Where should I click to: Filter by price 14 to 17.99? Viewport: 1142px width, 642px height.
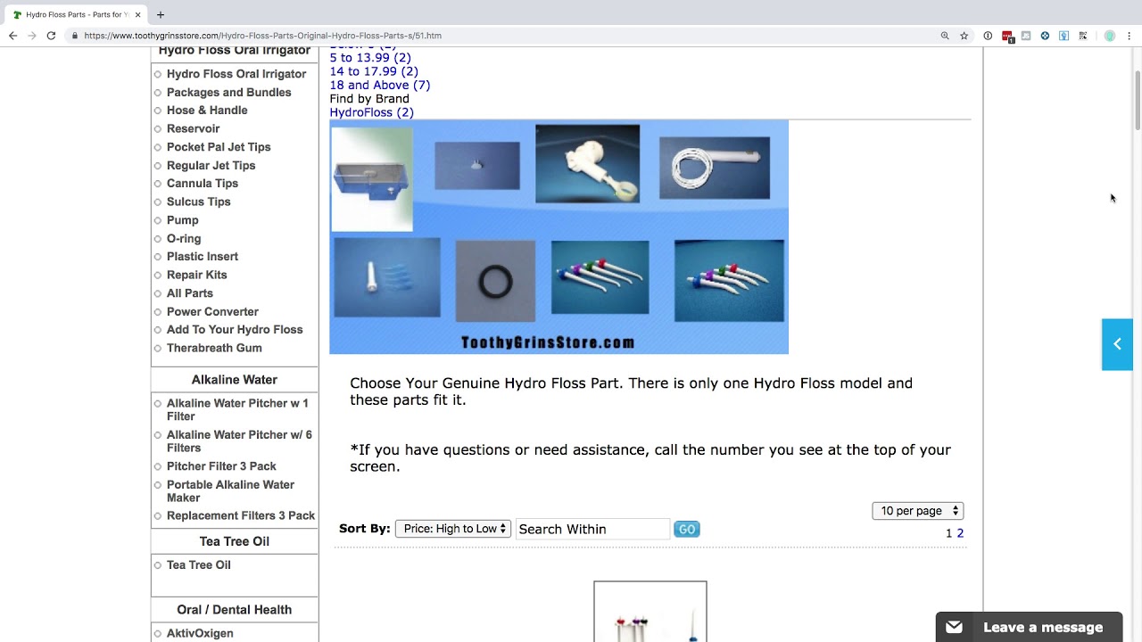(x=374, y=71)
